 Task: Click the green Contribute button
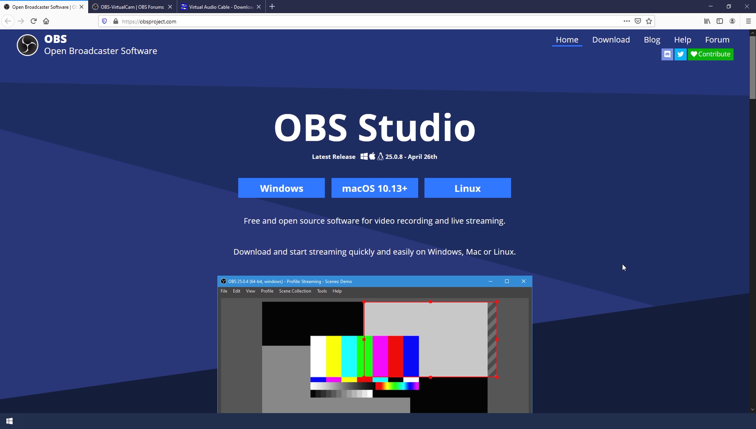click(710, 54)
